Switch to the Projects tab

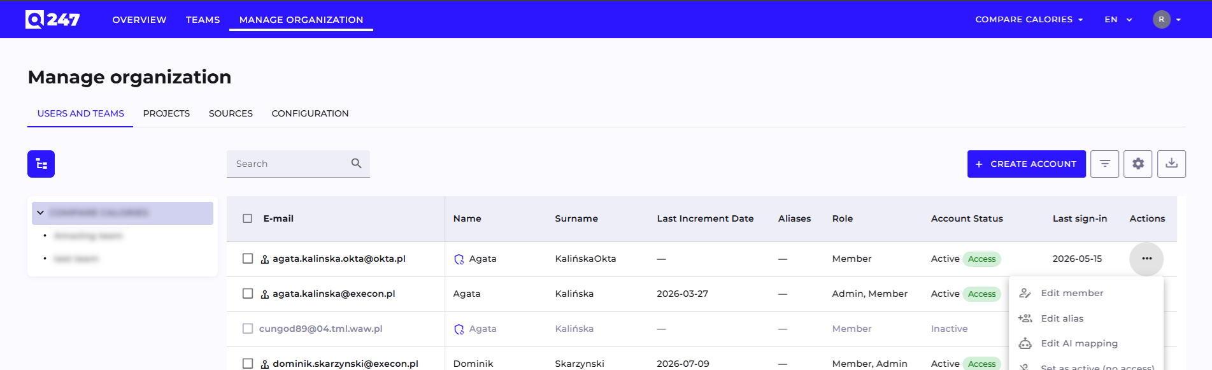point(166,113)
